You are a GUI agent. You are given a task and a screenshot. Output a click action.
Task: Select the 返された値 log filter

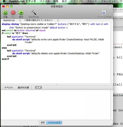pos(23,88)
